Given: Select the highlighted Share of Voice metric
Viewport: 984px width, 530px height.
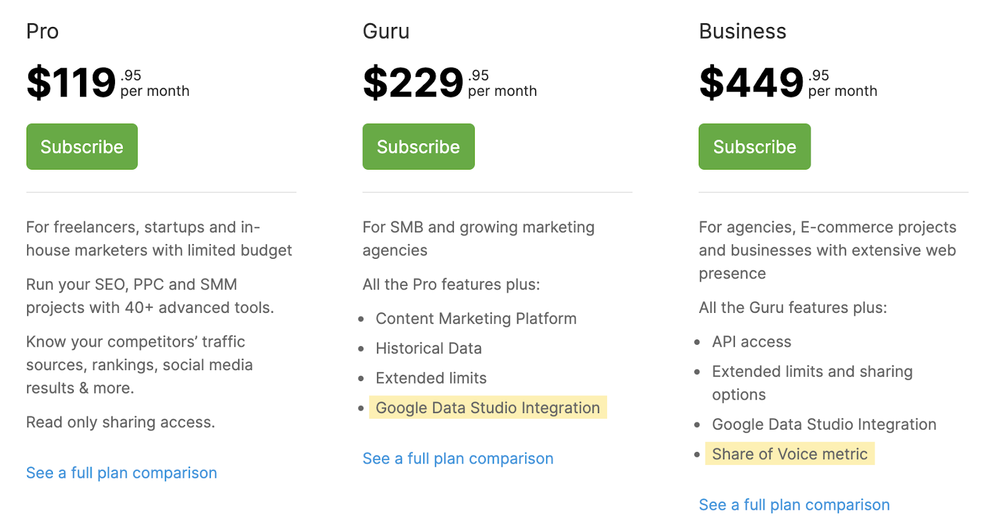Looking at the screenshot, I should tap(790, 454).
